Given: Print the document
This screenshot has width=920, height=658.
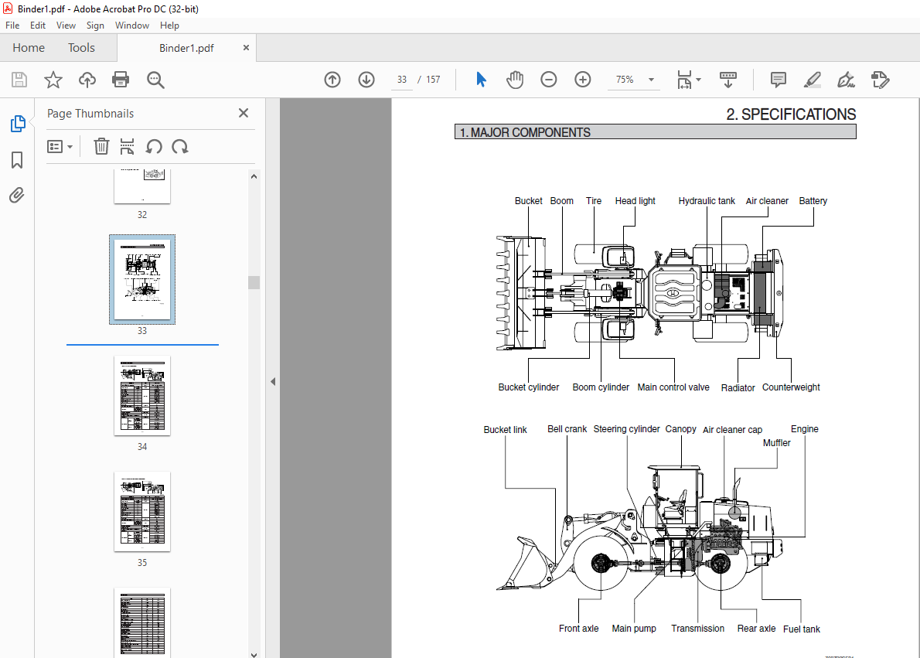Looking at the screenshot, I should click(x=121, y=79).
